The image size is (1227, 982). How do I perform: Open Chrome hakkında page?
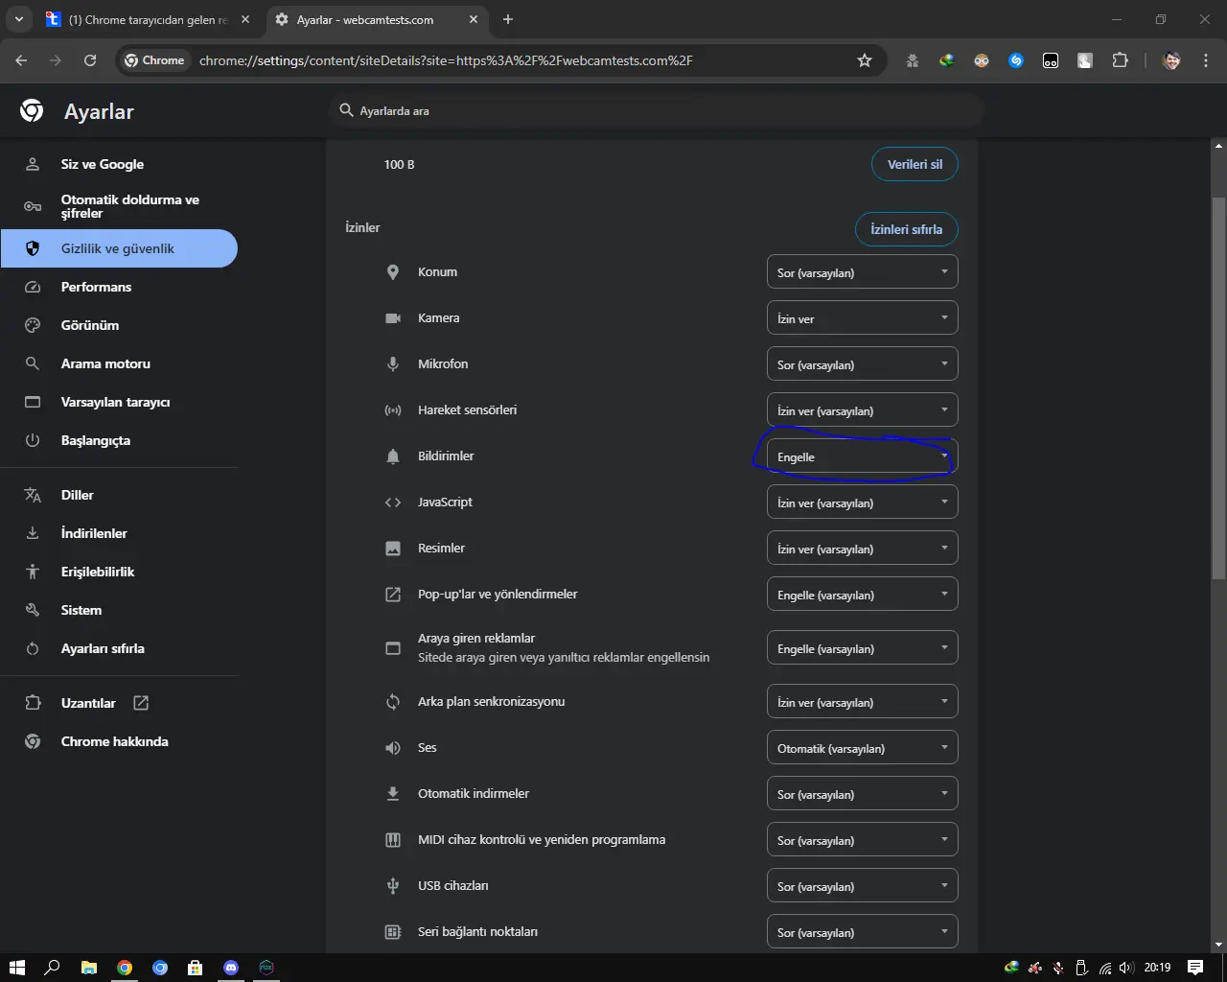coord(119,741)
